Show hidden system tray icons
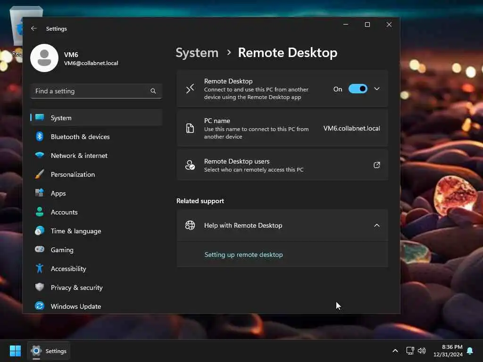Image resolution: width=483 pixels, height=362 pixels. pos(395,351)
